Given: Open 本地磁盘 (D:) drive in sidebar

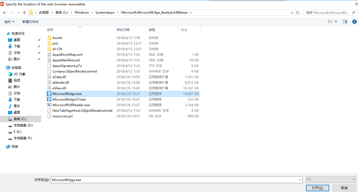Looking at the screenshot, I should [23, 125].
